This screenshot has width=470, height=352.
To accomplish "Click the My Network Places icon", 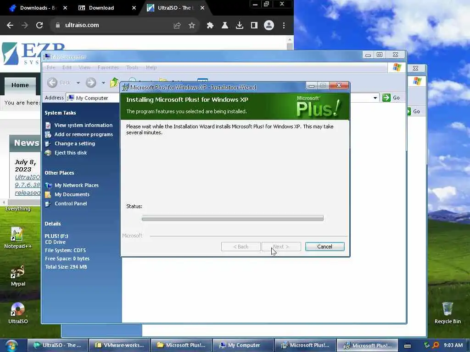I will point(48,186).
